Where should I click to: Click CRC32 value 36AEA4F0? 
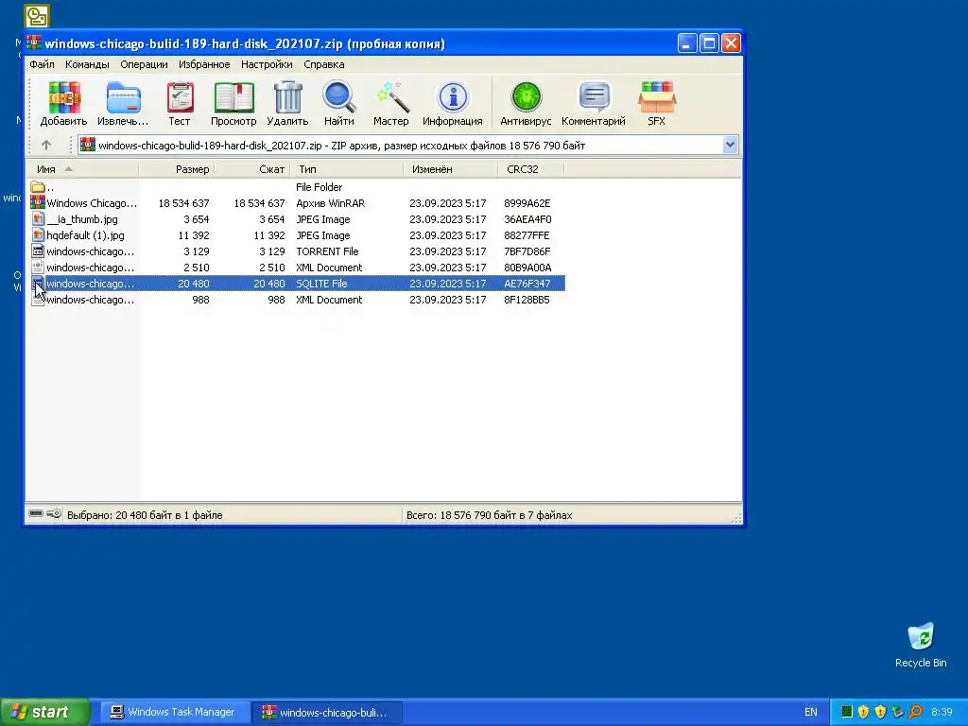coord(527,219)
